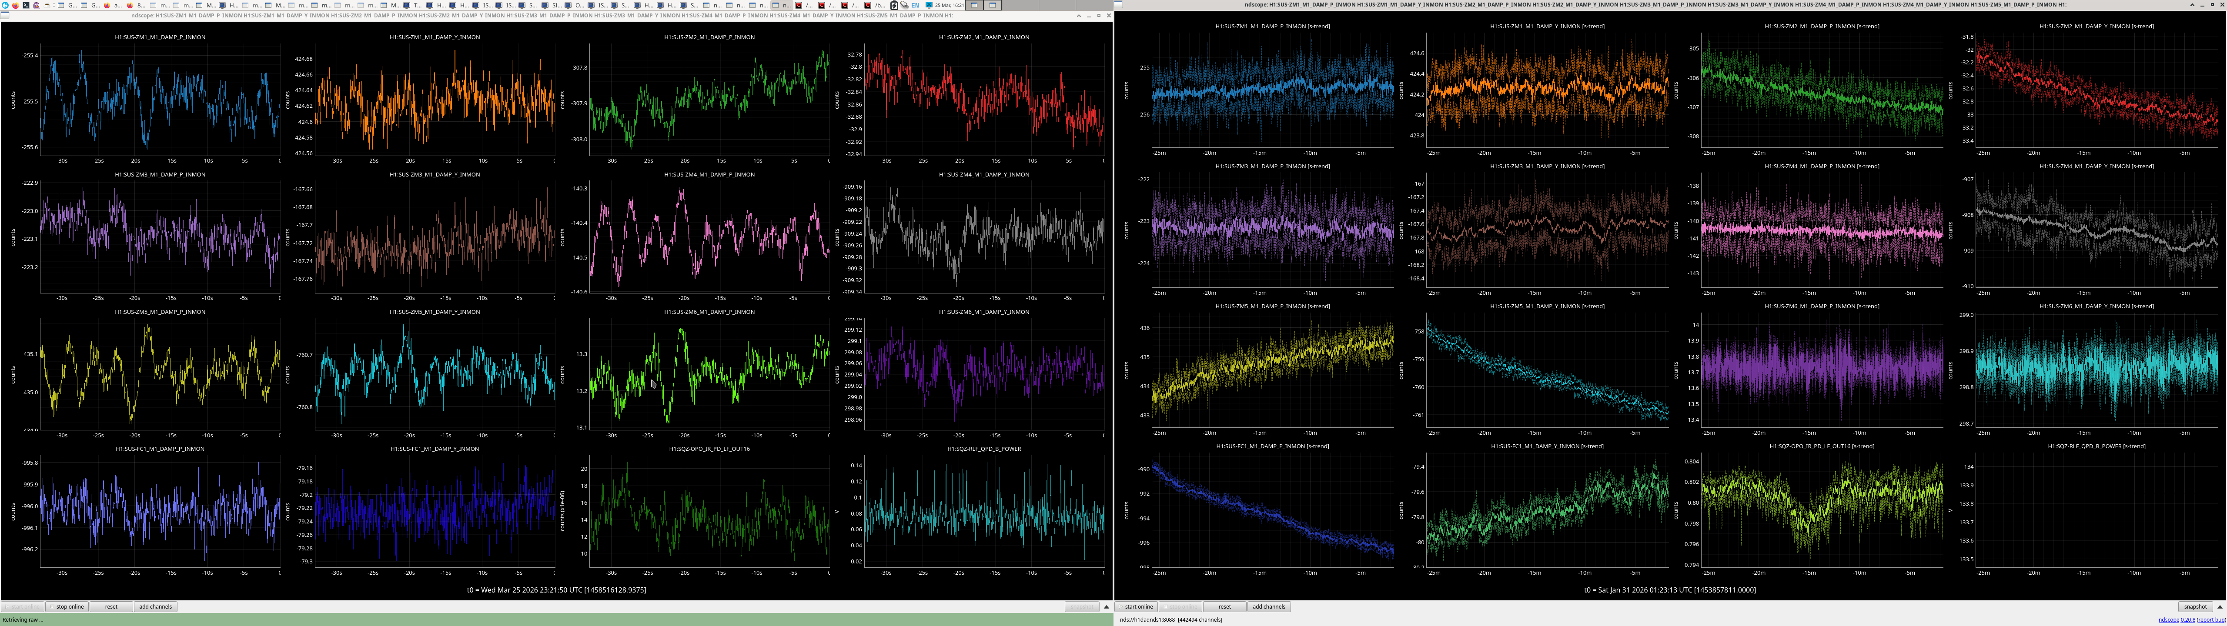The width and height of the screenshot is (2227, 626).
Task: Click the 25 Mar clock in panel
Action: click(949, 5)
